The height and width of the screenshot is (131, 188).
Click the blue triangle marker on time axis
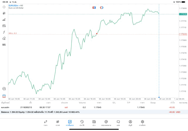tap(159, 97)
